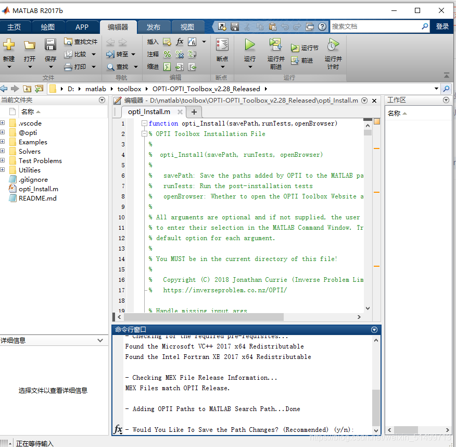Click the fx function browser in command window
This screenshot has width=456, height=447.
118,429
